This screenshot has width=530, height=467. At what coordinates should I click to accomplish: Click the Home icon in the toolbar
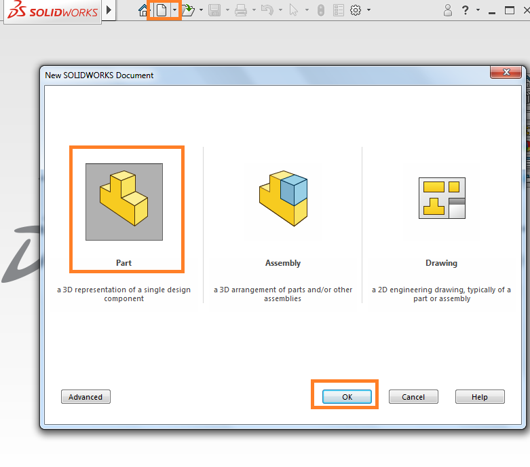pos(143,10)
